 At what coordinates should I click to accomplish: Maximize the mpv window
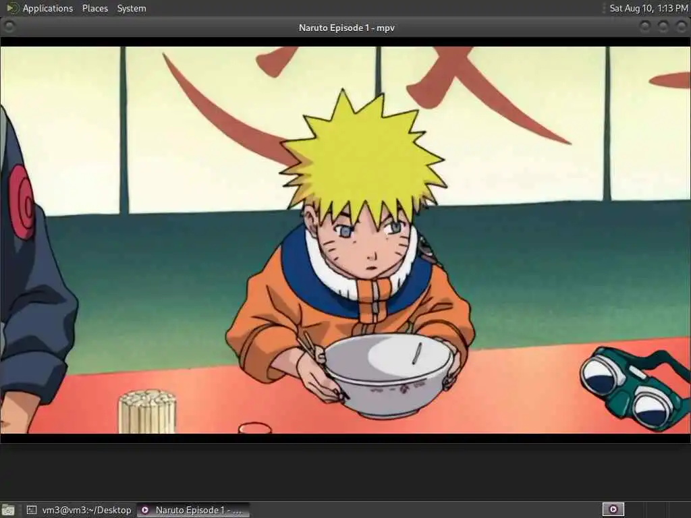pos(663,27)
